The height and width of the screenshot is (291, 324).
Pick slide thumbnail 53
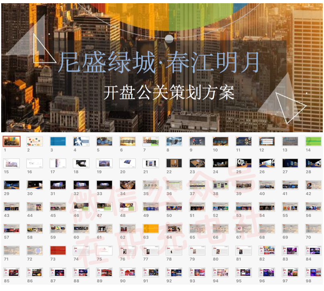click(x=244, y=207)
